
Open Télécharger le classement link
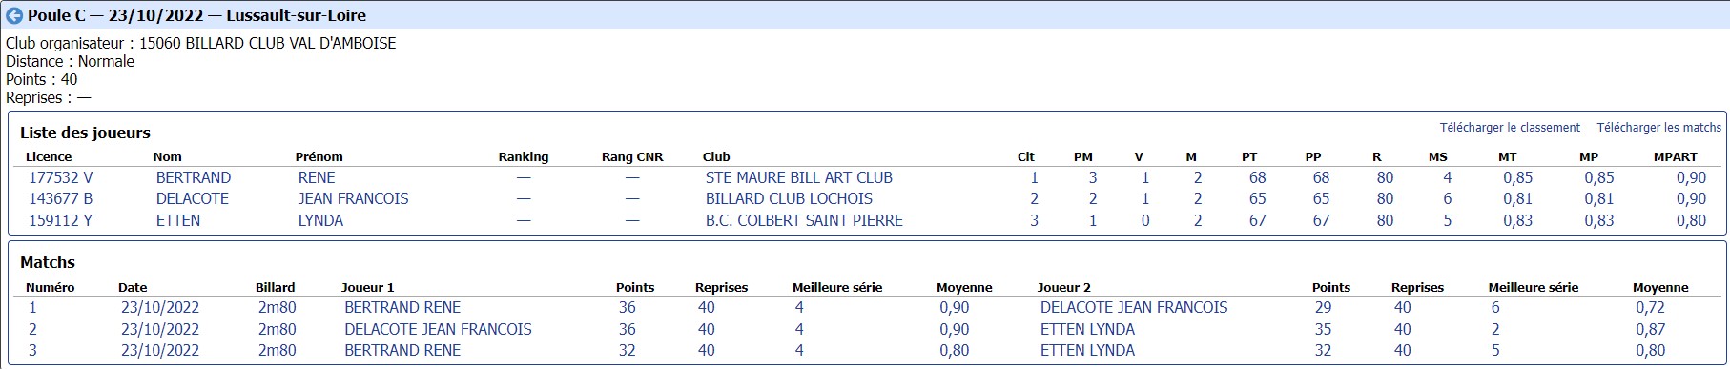[x=1510, y=128]
